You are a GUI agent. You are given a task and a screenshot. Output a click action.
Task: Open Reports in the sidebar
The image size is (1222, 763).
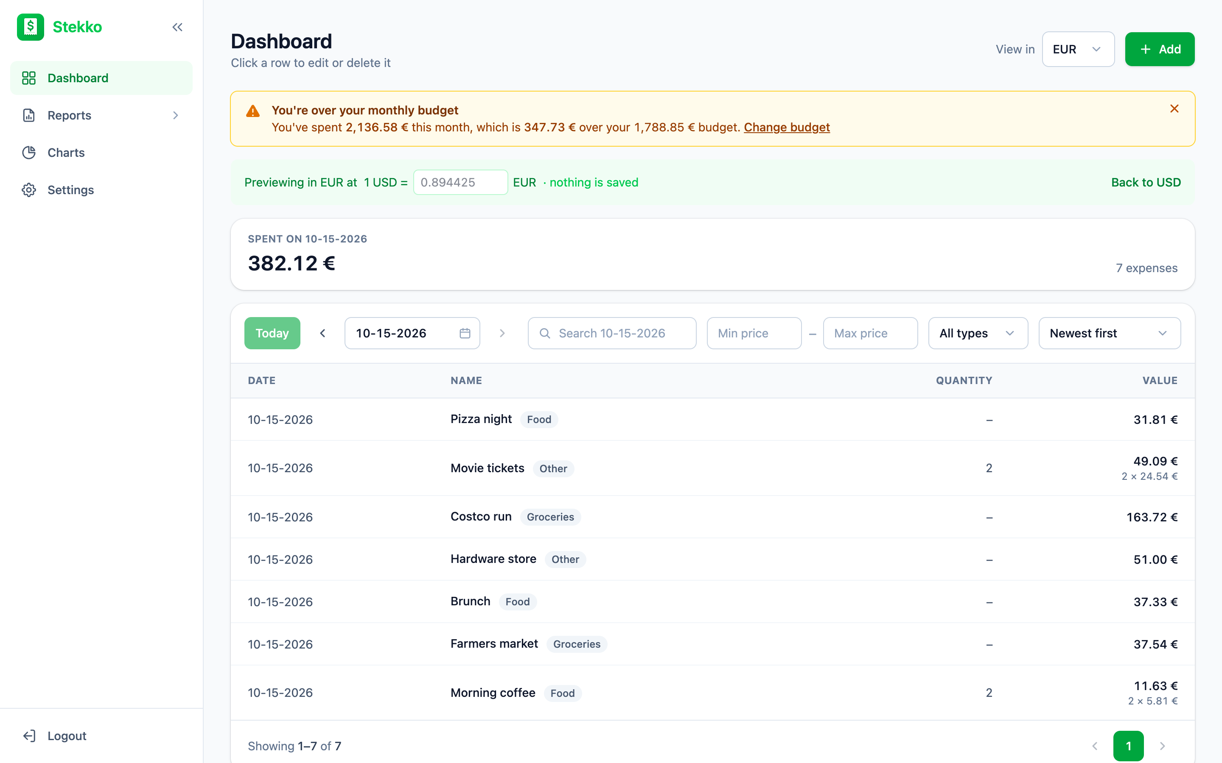click(x=101, y=116)
